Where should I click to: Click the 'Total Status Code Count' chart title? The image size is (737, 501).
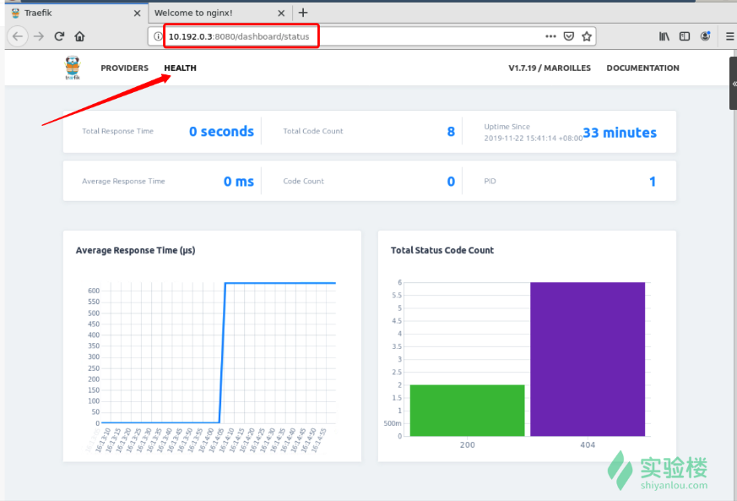tap(442, 250)
